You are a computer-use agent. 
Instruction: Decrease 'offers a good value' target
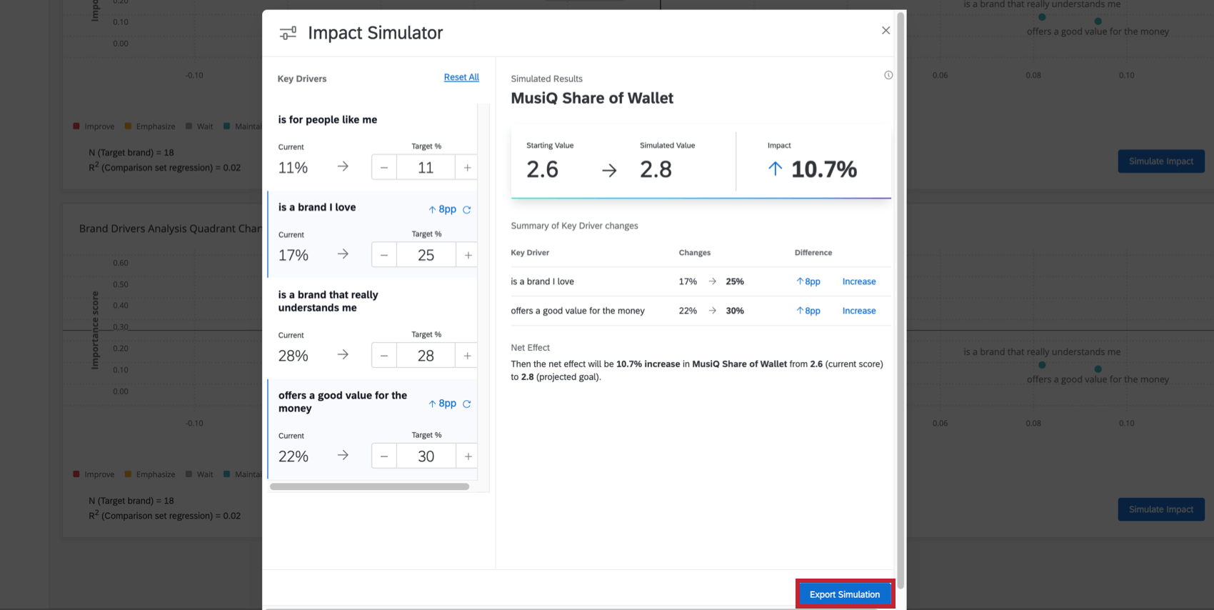384,456
